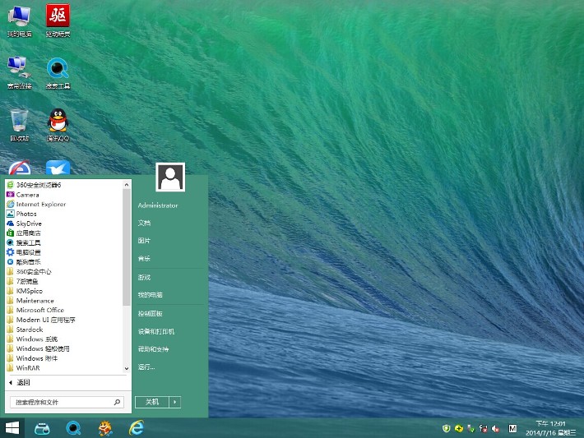This screenshot has width=584, height=438.
Task: Open the arrow next to 关机 button
Action: pos(175,402)
